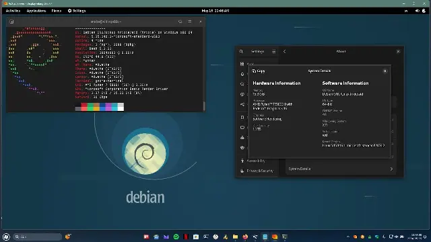Open Firefox from the taskbar
The image size is (431, 242).
(x=245, y=237)
